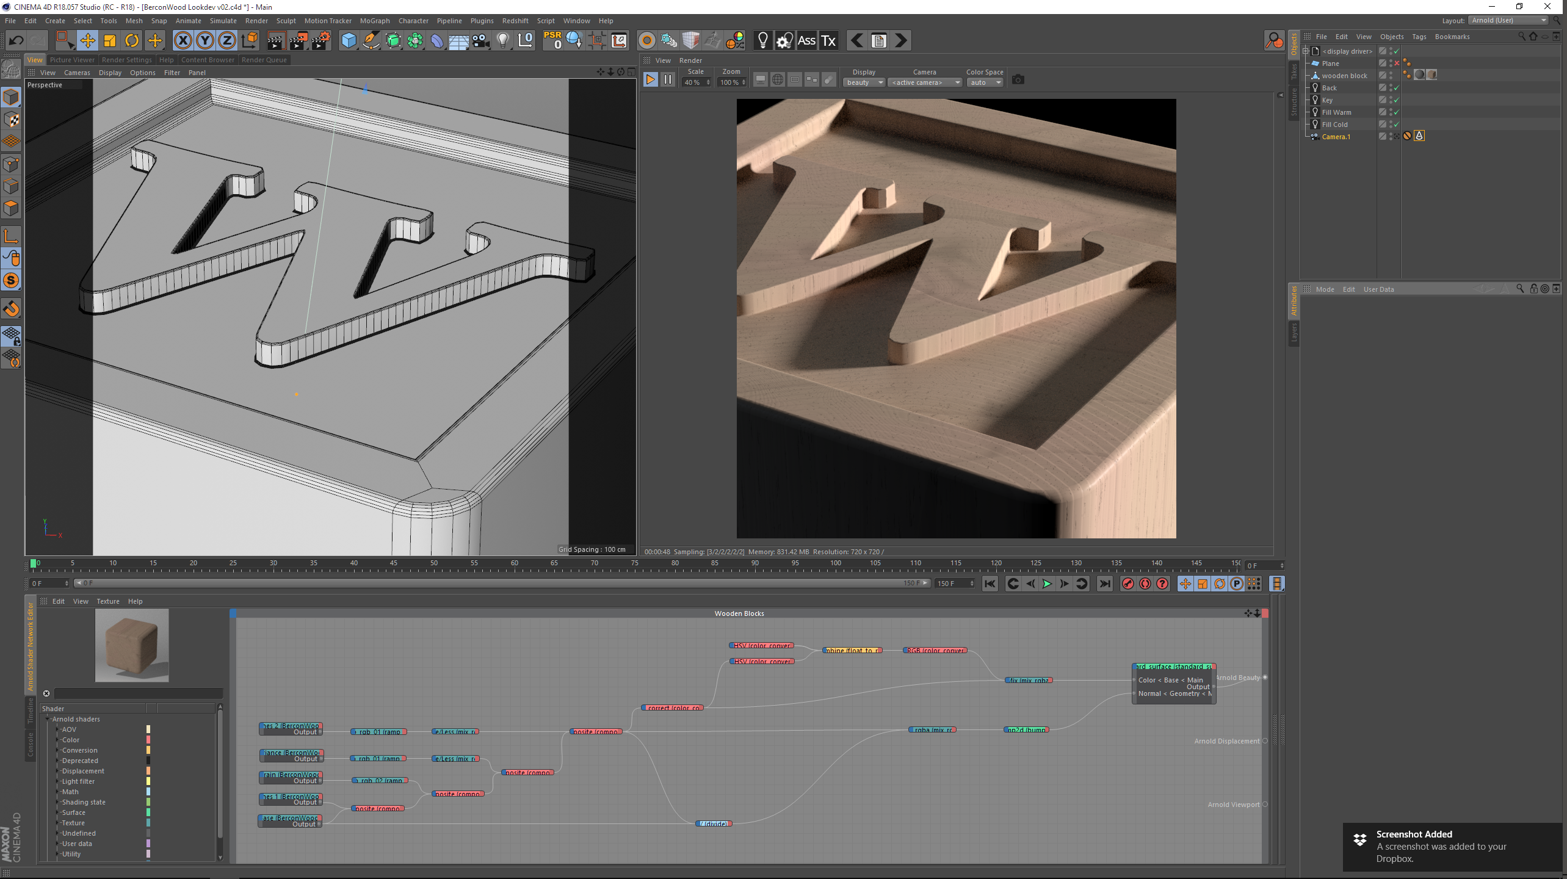1567x879 pixels.
Task: Enable the Plane object's red X tag
Action: tap(1397, 63)
